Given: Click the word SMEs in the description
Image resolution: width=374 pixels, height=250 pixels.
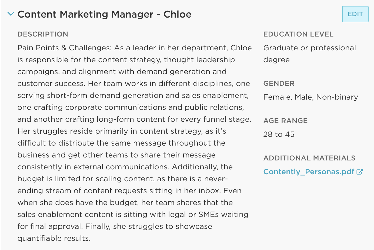Looking at the screenshot, I should coord(209,215).
